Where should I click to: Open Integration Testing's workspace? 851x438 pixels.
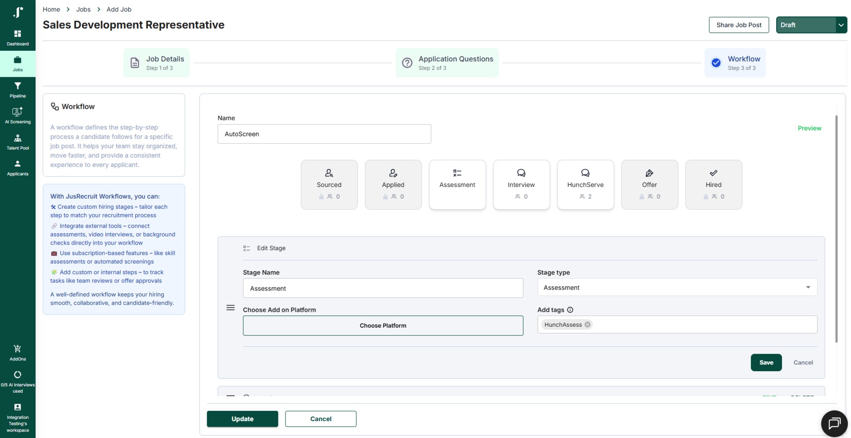click(18, 418)
